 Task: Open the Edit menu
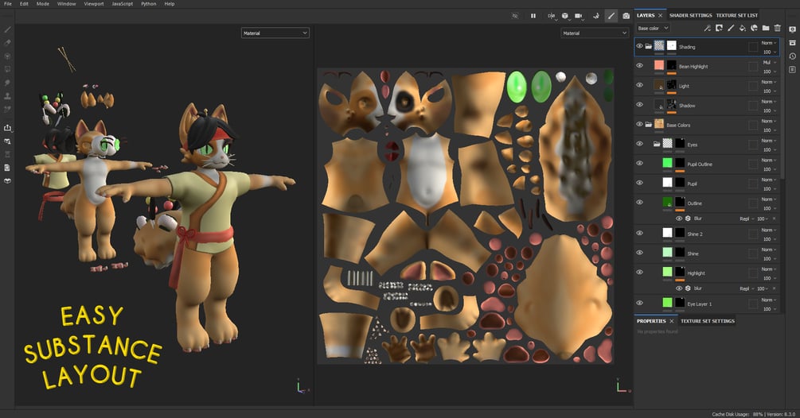24,3
